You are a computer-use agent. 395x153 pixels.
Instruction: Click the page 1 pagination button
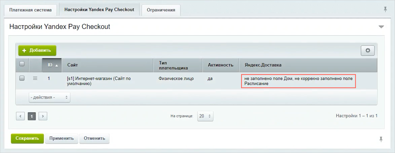(32, 116)
